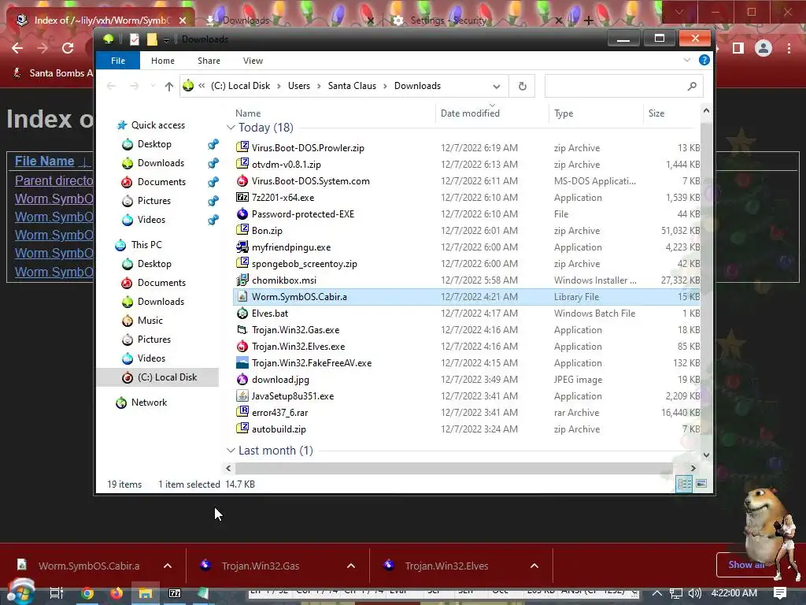Image resolution: width=806 pixels, height=605 pixels.
Task: Sort by the Type column header
Action: click(x=564, y=113)
